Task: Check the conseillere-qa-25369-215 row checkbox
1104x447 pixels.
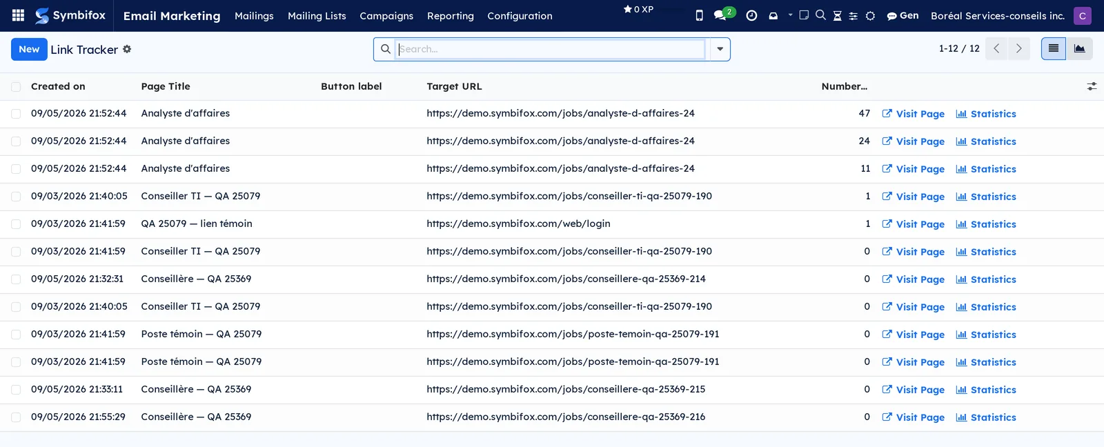Action: (x=16, y=390)
